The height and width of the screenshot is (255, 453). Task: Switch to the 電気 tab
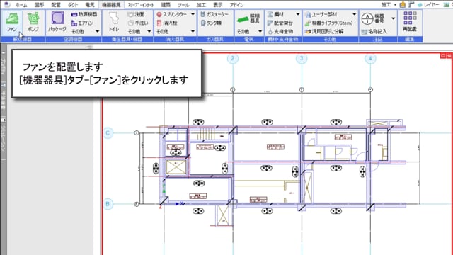(90, 5)
